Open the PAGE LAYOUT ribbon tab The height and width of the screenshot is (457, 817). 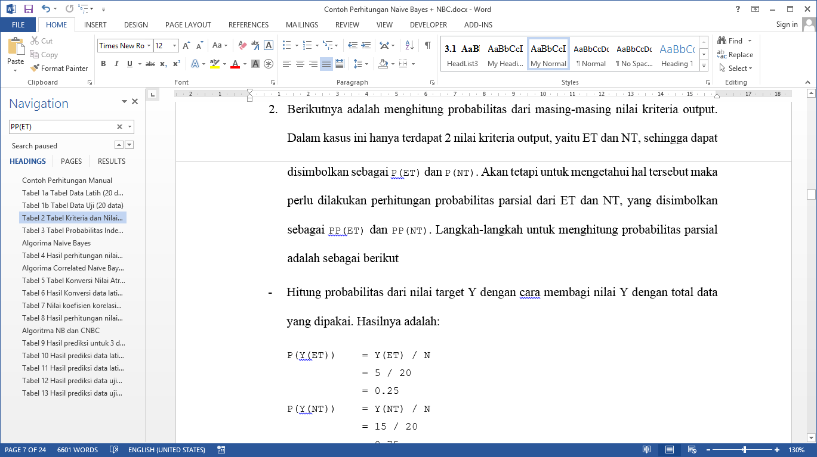(188, 25)
